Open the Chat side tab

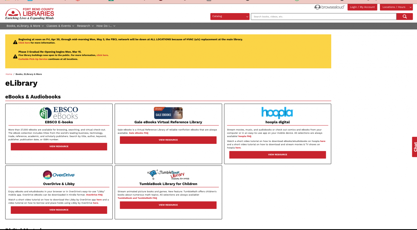[x=414, y=147]
